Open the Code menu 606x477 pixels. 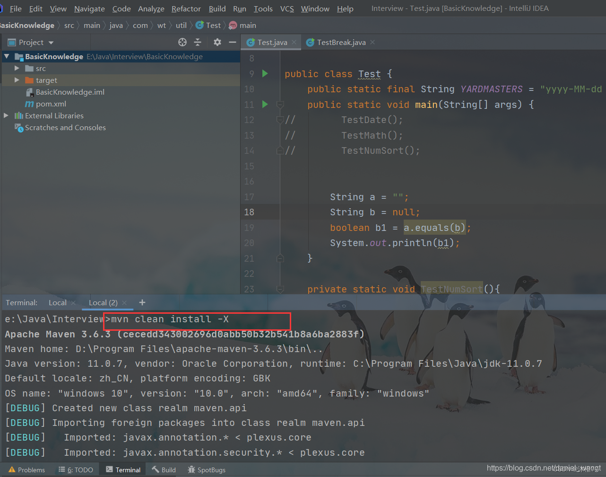121,9
